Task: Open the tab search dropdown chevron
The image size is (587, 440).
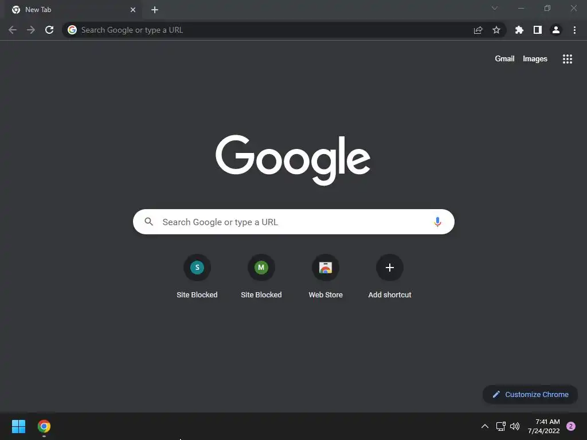Action: (x=495, y=8)
